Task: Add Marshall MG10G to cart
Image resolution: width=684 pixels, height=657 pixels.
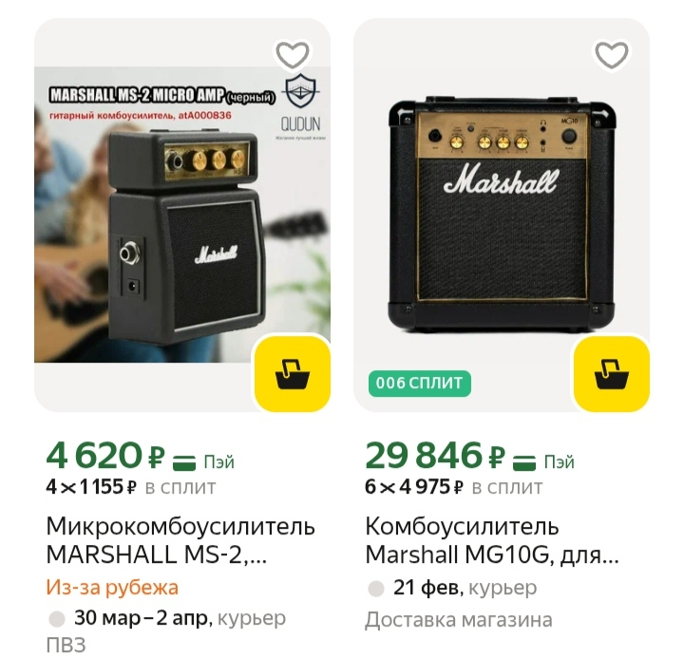Action: (612, 374)
